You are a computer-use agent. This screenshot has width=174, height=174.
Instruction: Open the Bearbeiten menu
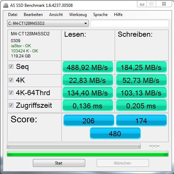pyautogui.click(x=33, y=15)
